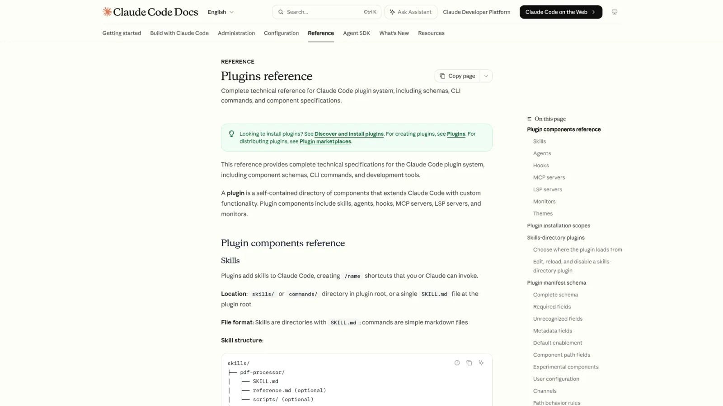The image size is (723, 406).
Task: Click the lightbulb tip icon
Action: [231, 134]
